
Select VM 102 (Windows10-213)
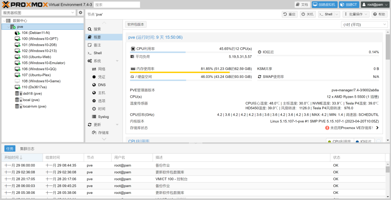[39, 51]
